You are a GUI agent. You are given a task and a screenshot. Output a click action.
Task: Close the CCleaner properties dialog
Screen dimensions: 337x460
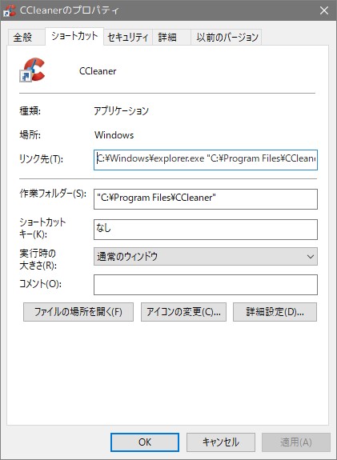click(x=324, y=10)
